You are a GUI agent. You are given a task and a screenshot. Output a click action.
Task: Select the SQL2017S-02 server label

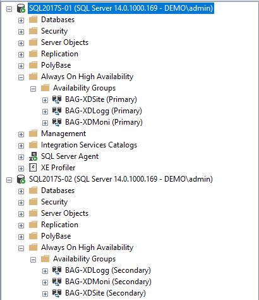click(121, 179)
